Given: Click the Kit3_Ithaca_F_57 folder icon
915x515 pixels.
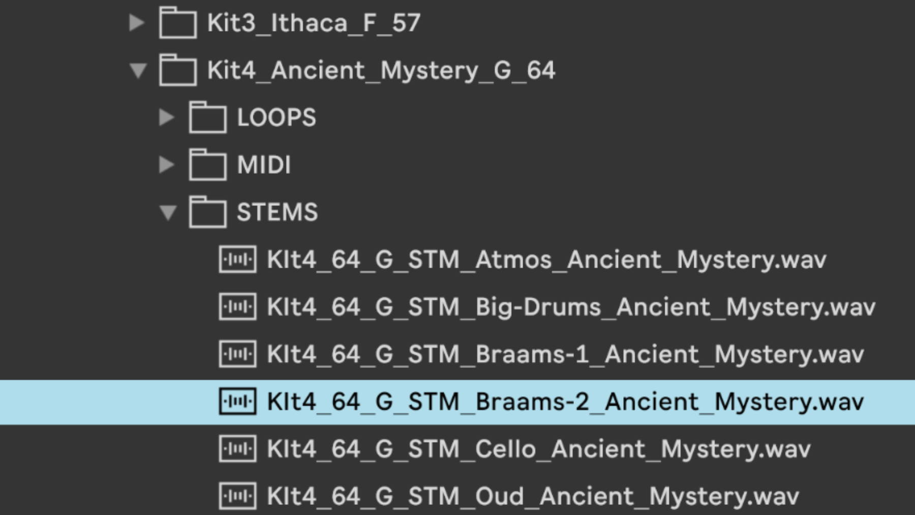Looking at the screenshot, I should point(178,22).
